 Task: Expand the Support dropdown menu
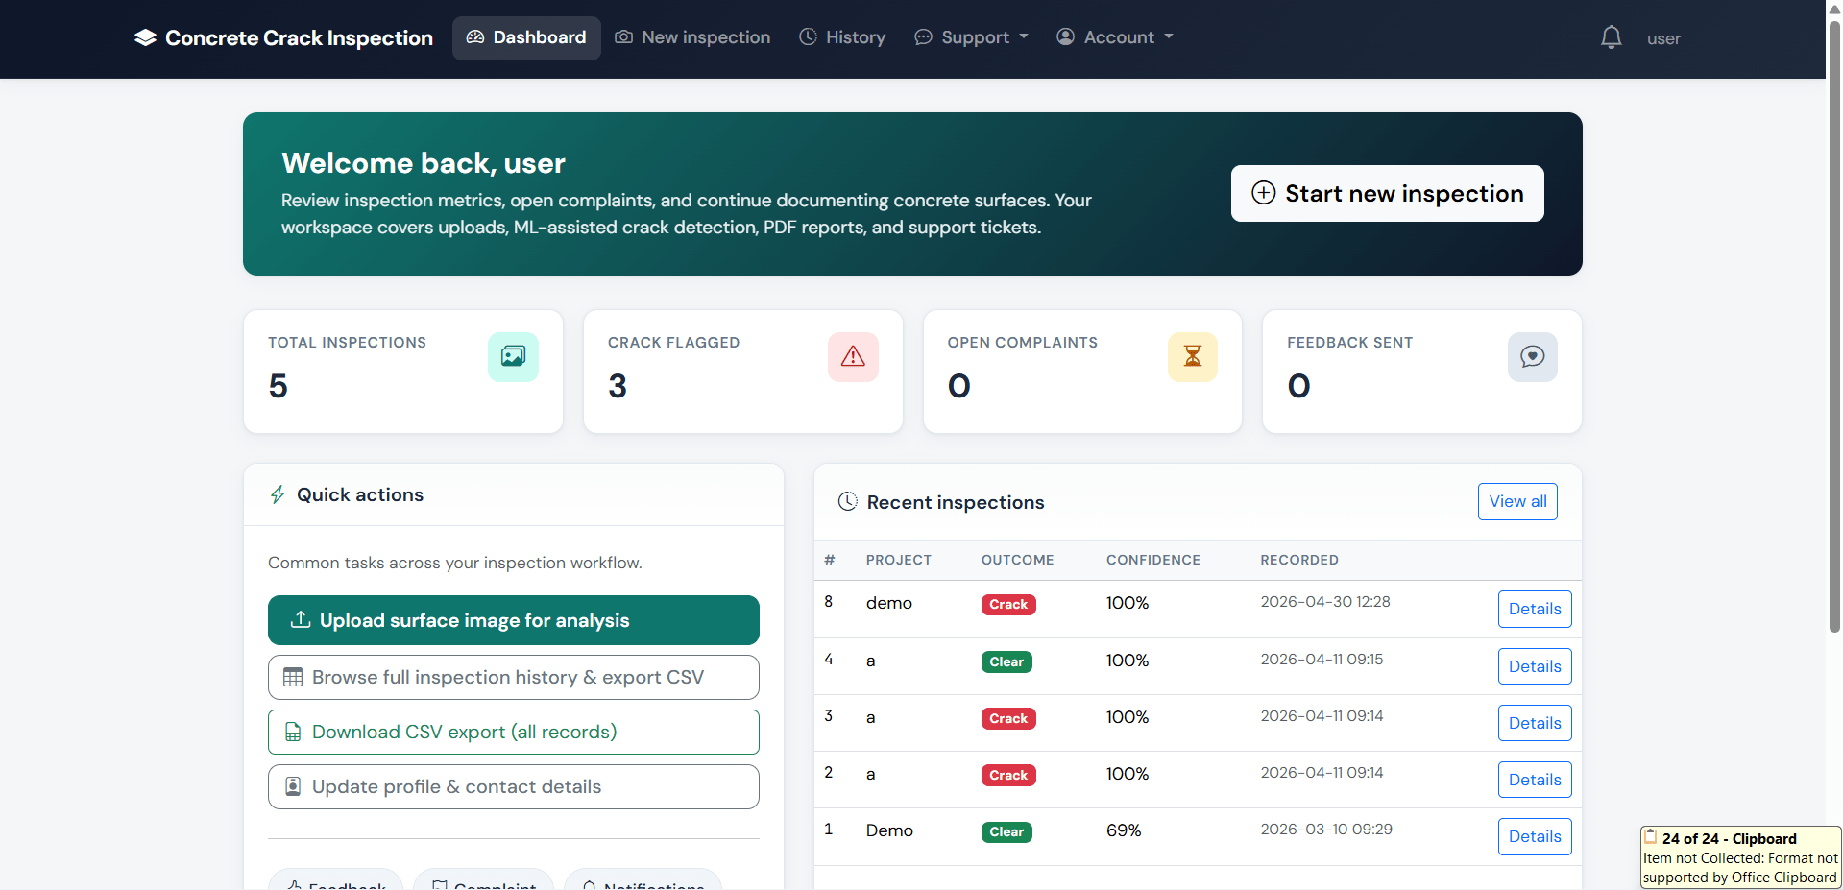coord(971,37)
